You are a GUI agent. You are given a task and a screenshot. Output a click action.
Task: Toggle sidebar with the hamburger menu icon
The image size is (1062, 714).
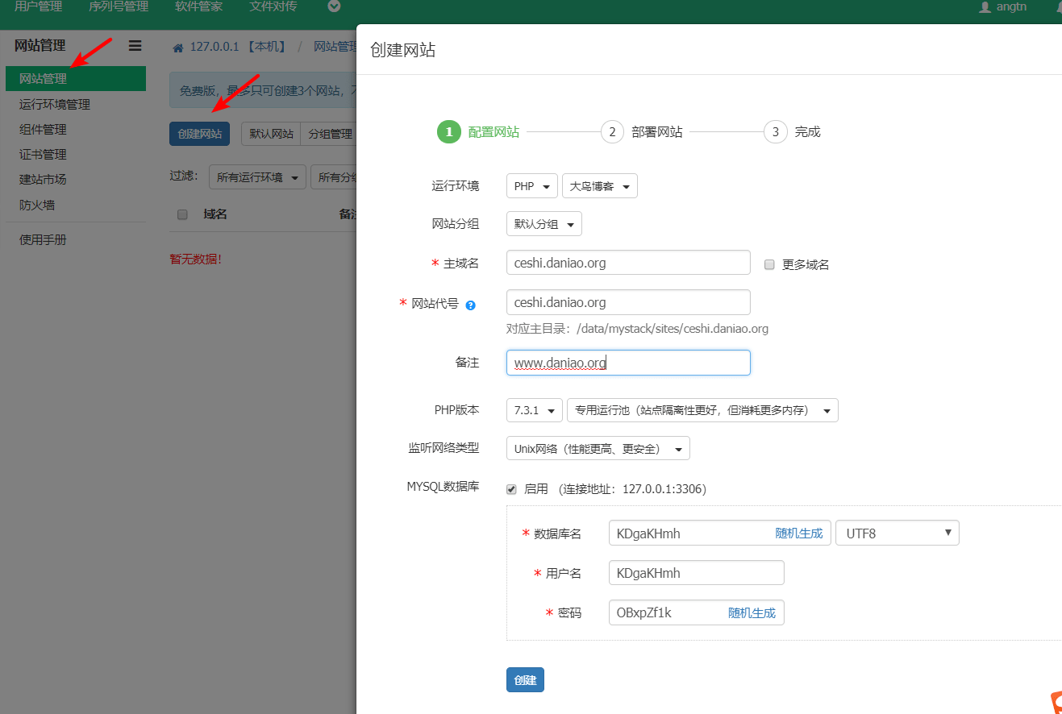tap(135, 46)
